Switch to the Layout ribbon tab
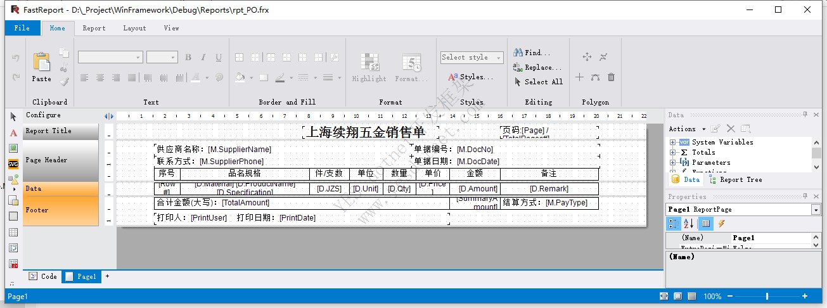 pyautogui.click(x=134, y=28)
